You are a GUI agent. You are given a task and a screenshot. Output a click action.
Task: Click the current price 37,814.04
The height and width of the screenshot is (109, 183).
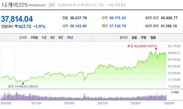(x=17, y=19)
